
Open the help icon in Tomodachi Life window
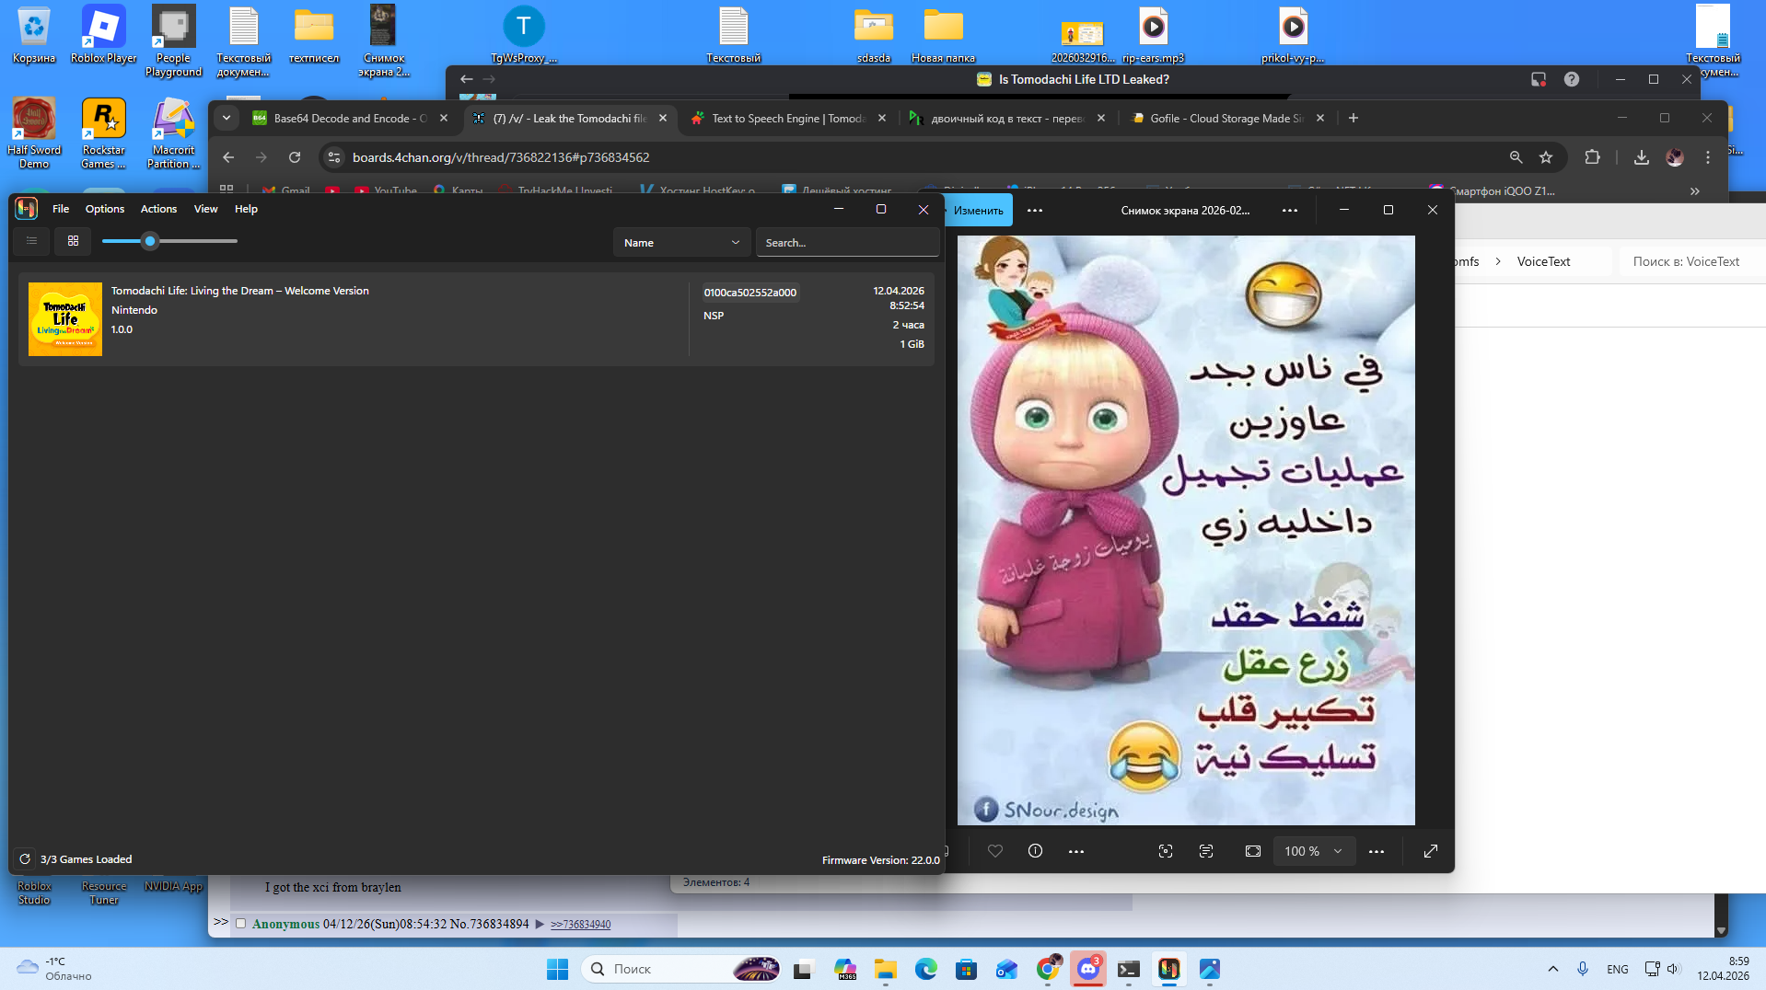[x=1572, y=79]
